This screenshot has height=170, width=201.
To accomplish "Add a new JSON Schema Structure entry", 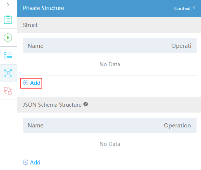I will point(32,163).
